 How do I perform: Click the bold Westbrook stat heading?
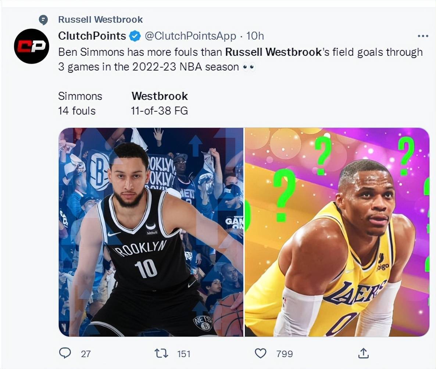click(x=160, y=96)
